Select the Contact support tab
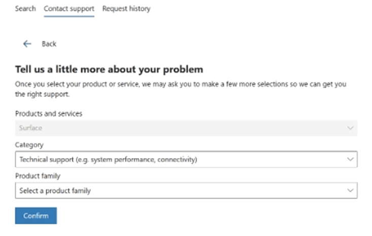The image size is (372, 236). tap(69, 9)
